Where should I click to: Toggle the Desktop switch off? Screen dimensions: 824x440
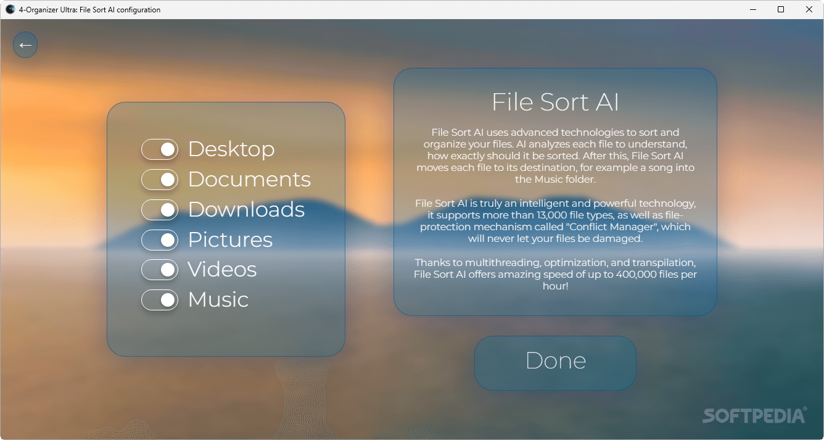click(x=160, y=149)
